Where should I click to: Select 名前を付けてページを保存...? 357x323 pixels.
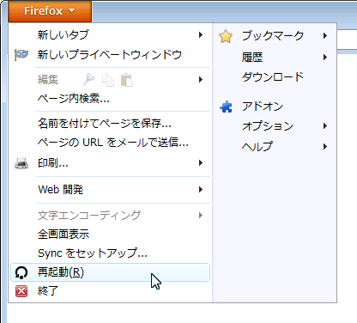[110, 124]
